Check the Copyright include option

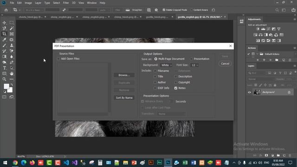point(176,83)
